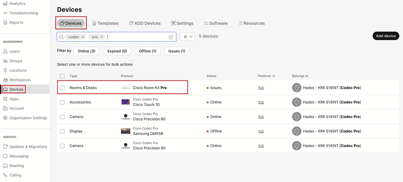Open Workspaces in the sidebar
The image size is (403, 182).
point(17,80)
